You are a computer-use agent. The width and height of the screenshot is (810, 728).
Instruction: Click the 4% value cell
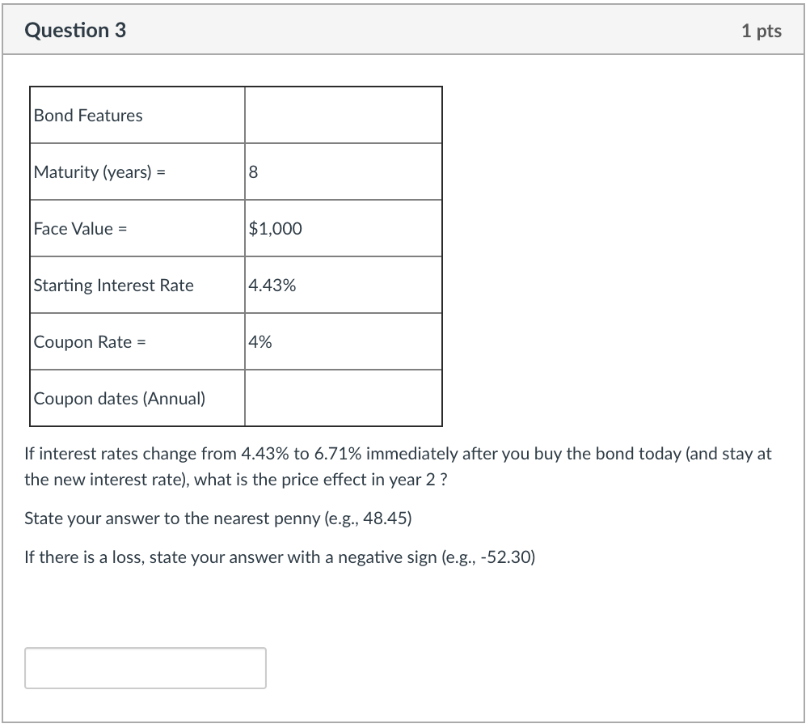(x=259, y=341)
